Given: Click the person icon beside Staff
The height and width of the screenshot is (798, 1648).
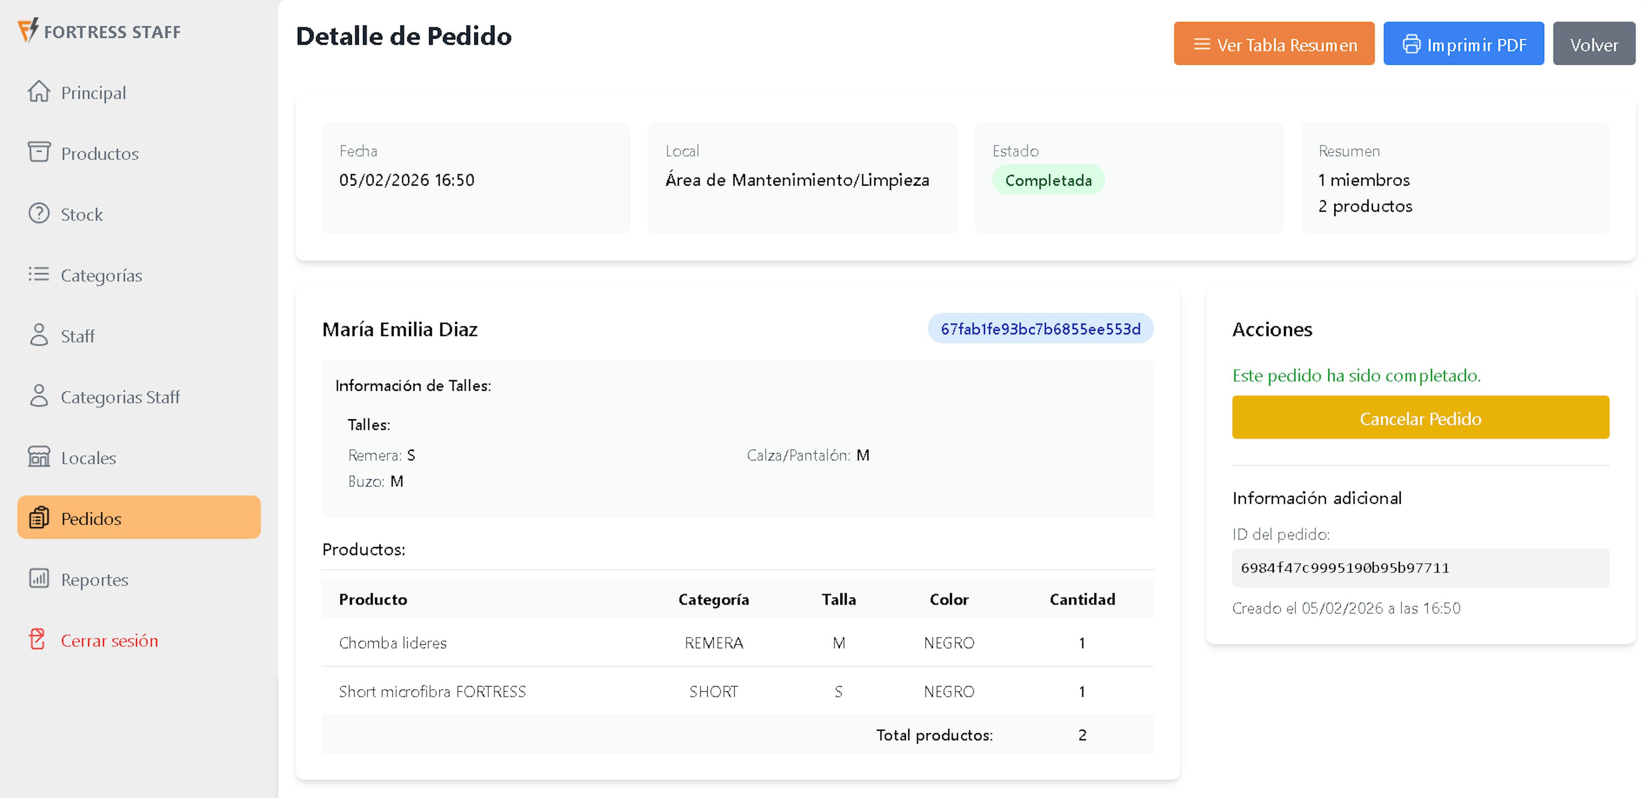Looking at the screenshot, I should coord(38,335).
